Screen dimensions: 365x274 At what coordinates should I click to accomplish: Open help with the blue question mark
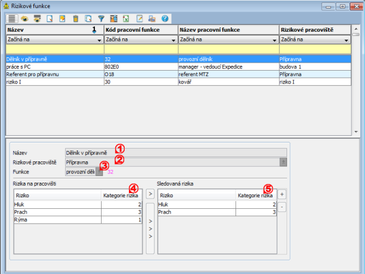(164, 19)
